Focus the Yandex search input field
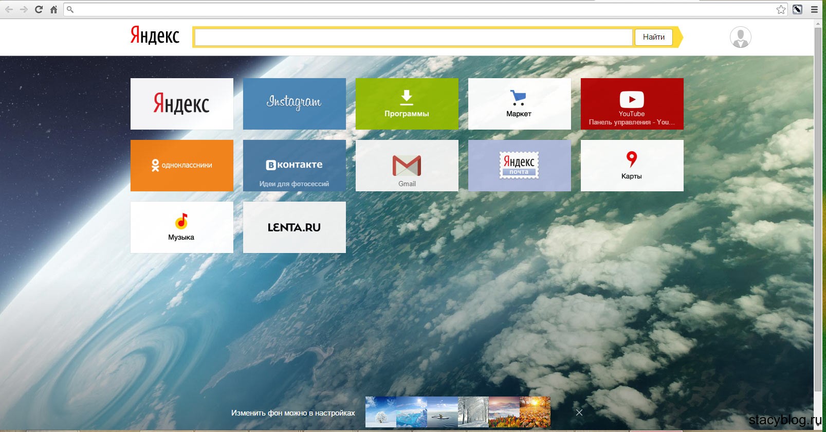The image size is (826, 432). pyautogui.click(x=413, y=37)
